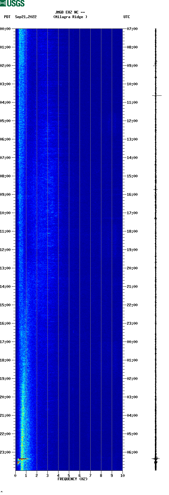Click the seismogram spike near 10:40 UTC
Screen dimensions: 169x495
156,96
